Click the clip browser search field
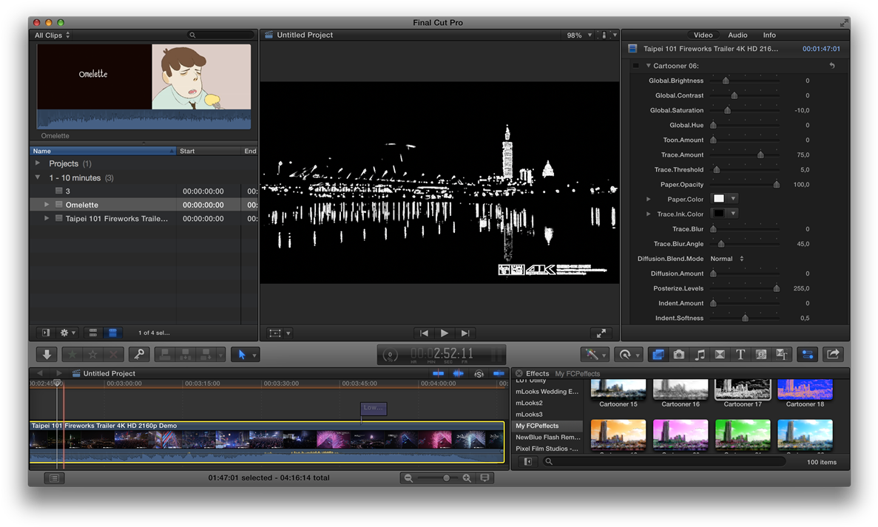Screen dimensions: 878x527 [x=220, y=35]
